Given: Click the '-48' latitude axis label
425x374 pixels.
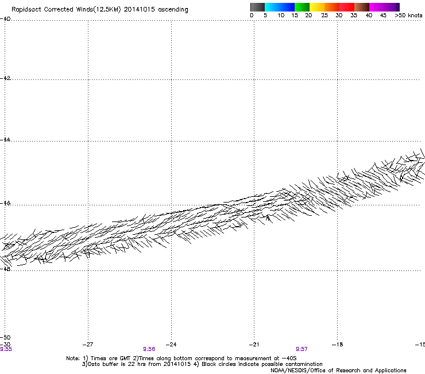Looking at the screenshot, I should [5, 269].
